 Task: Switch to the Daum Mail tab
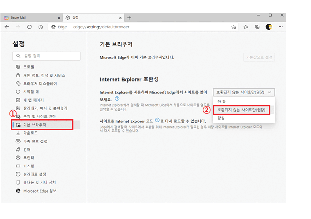(32, 18)
